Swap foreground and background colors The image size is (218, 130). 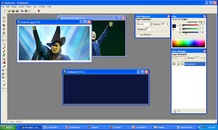(173, 30)
